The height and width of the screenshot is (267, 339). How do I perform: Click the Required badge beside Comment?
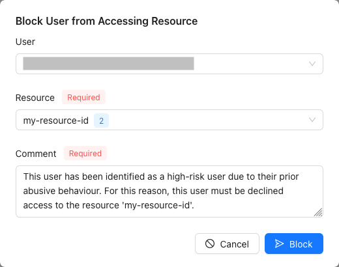click(85, 153)
